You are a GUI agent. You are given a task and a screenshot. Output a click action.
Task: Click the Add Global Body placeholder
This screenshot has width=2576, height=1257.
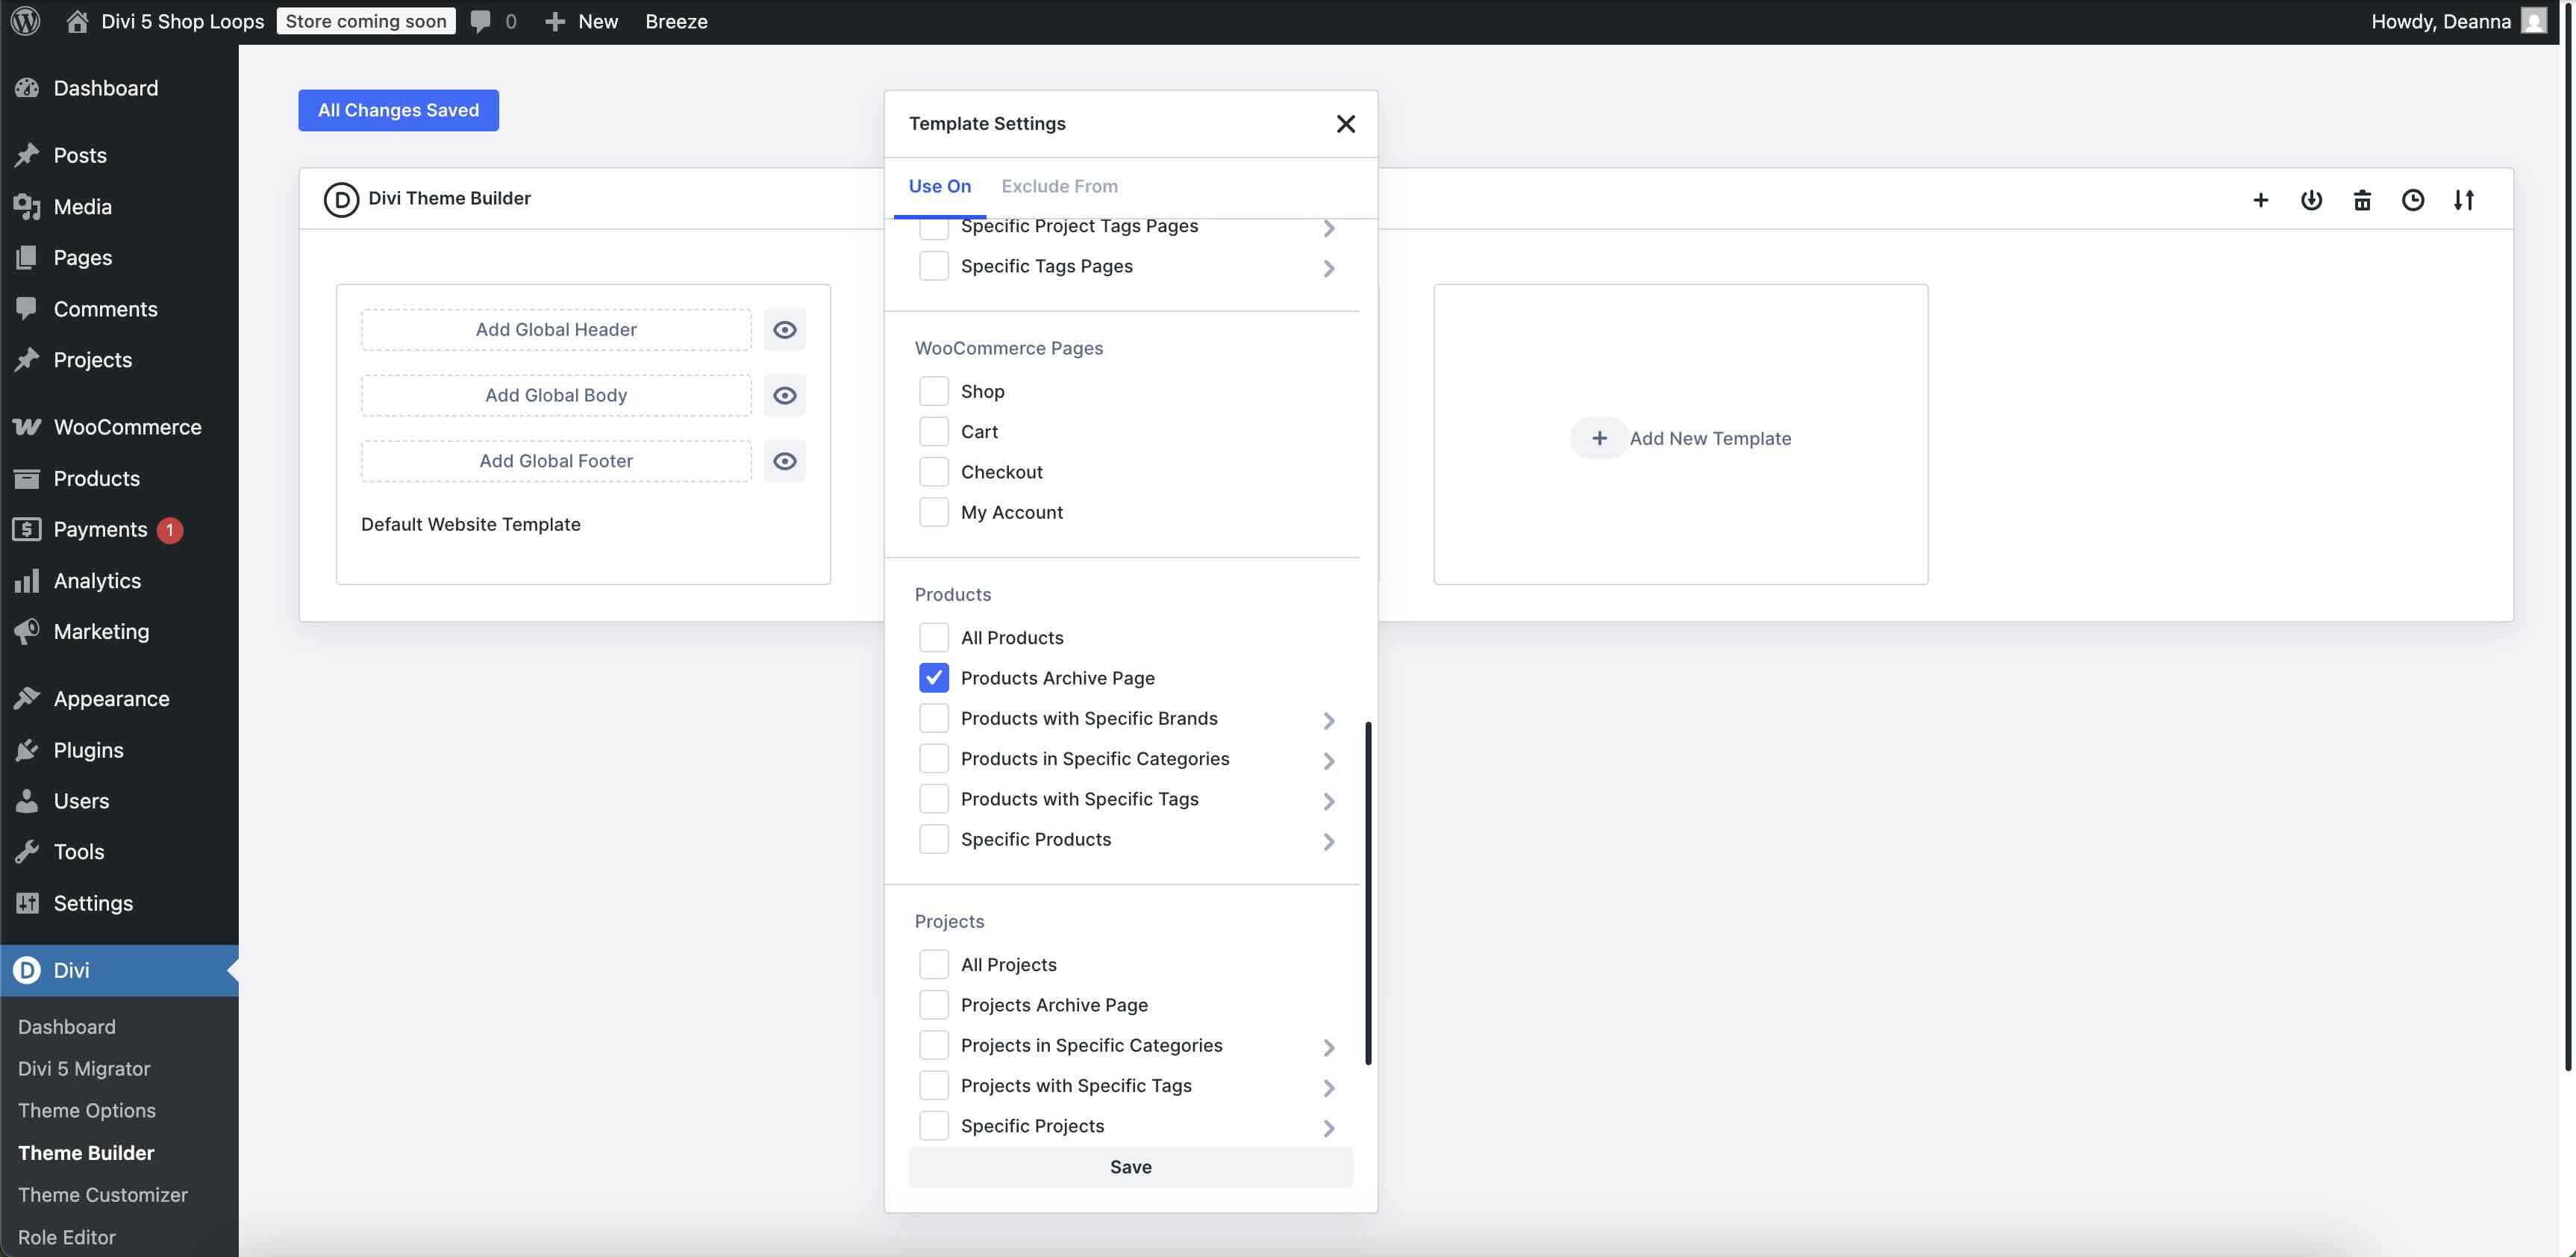pos(556,394)
